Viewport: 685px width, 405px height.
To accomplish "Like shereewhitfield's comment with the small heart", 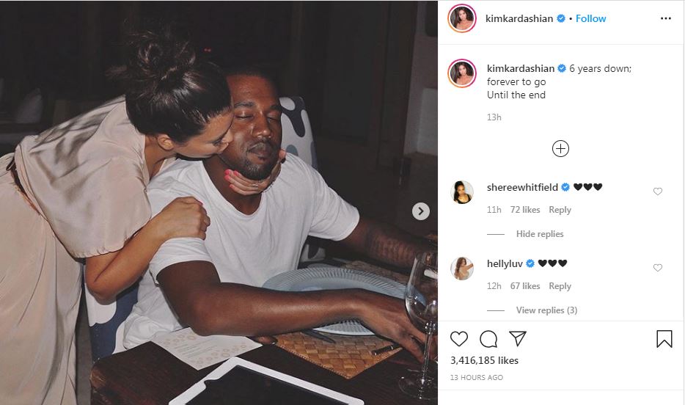I will click(x=657, y=191).
